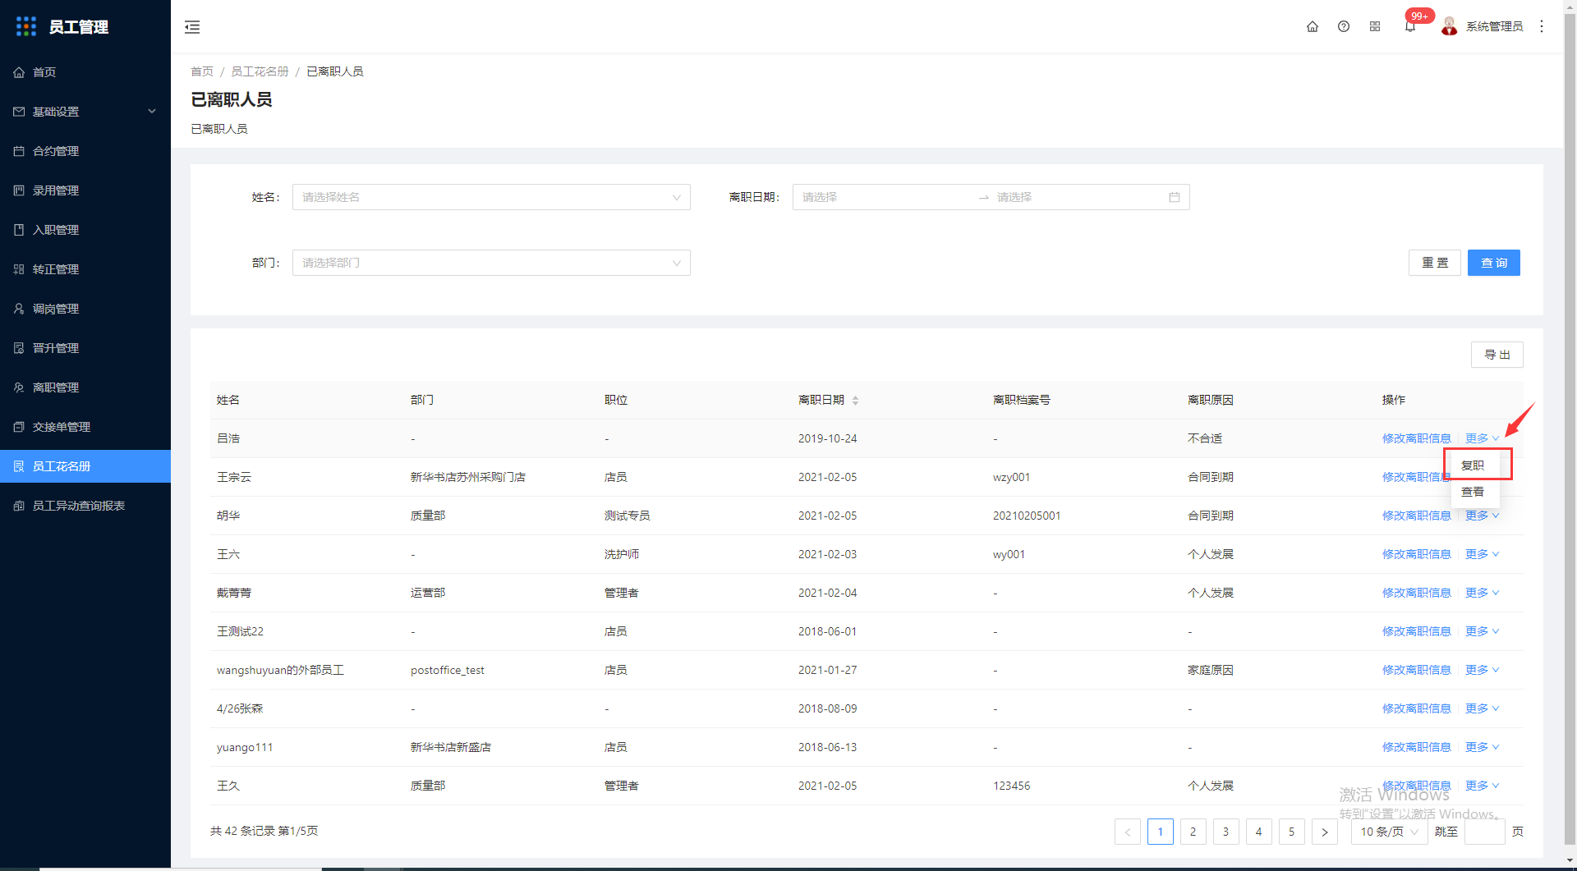The height and width of the screenshot is (871, 1577).
Task: Click 修改离职信息 for wangshuyuan的外部员工
Action: (1417, 670)
